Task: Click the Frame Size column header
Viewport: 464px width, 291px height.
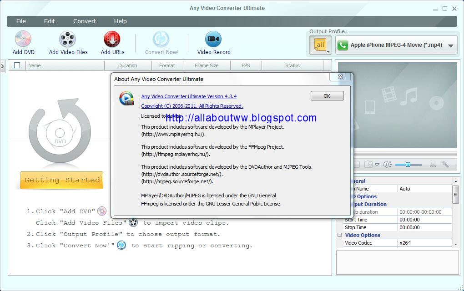Action: [x=207, y=65]
